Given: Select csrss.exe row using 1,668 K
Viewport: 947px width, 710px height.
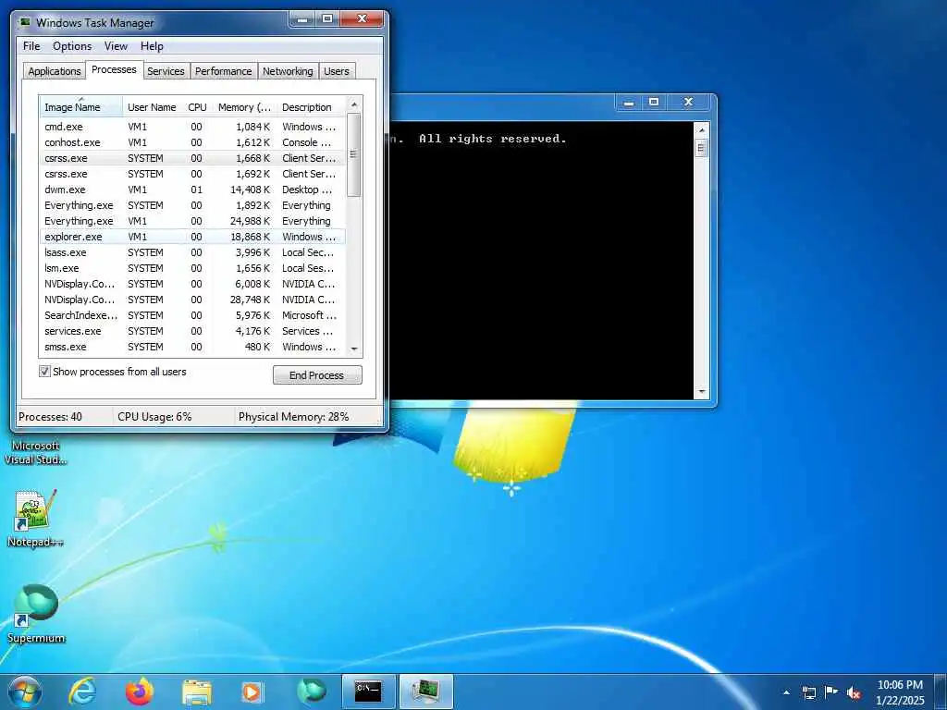Looking at the screenshot, I should pyautogui.click(x=192, y=158).
